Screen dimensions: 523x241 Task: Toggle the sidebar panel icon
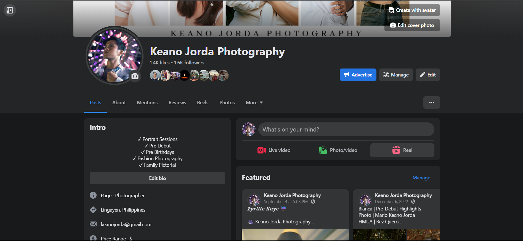[10, 10]
